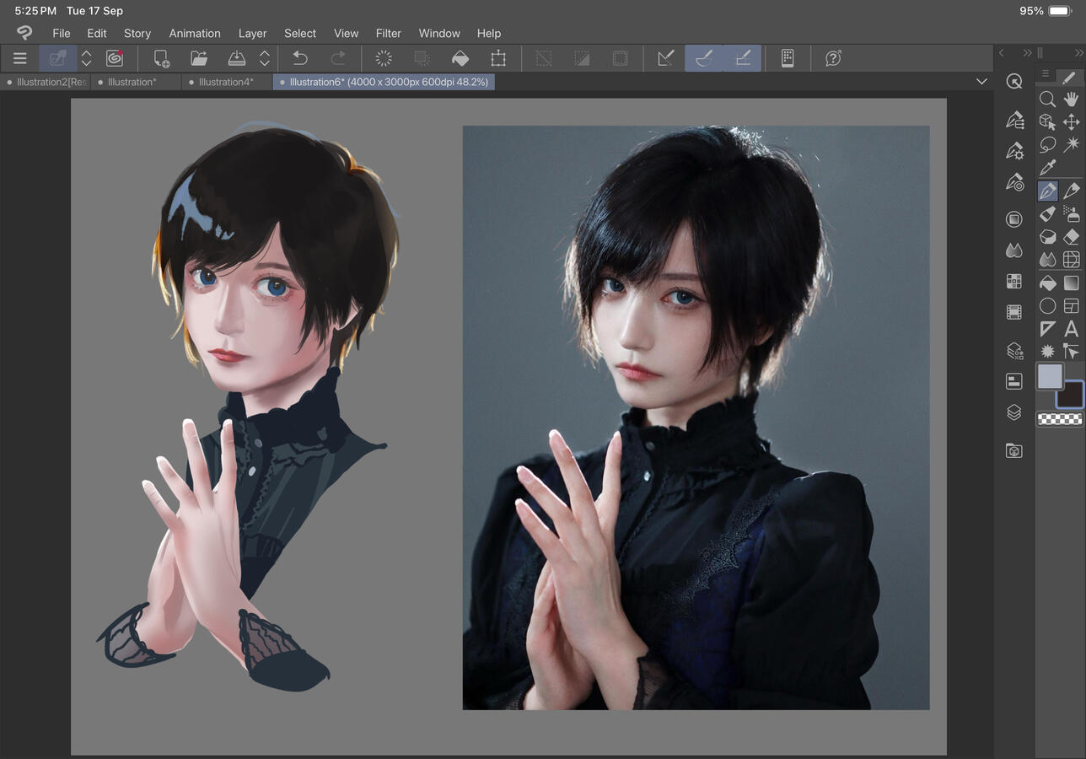Viewport: 1086px width, 759px height.
Task: Select the Hand tool
Action: (x=1073, y=99)
